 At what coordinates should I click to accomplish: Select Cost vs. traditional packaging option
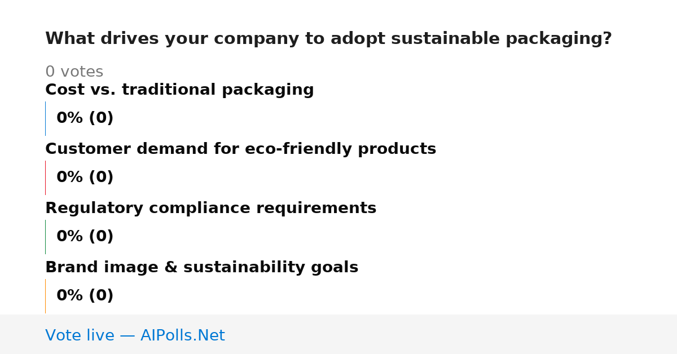tap(179, 90)
